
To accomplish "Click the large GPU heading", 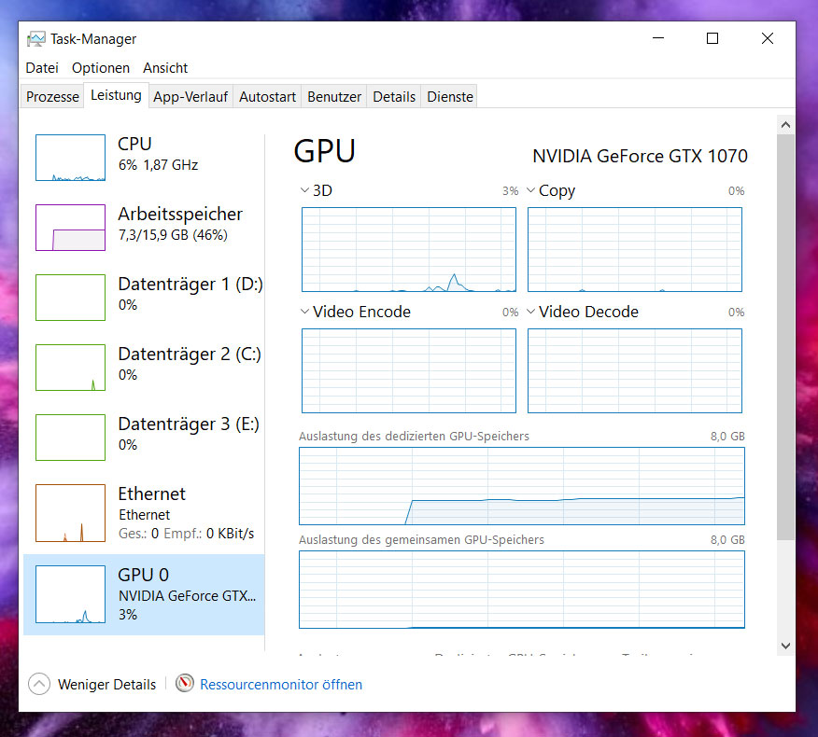I will click(x=324, y=151).
